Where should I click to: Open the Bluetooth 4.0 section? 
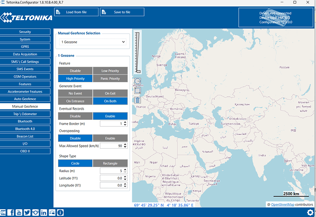pyautogui.click(x=25, y=129)
